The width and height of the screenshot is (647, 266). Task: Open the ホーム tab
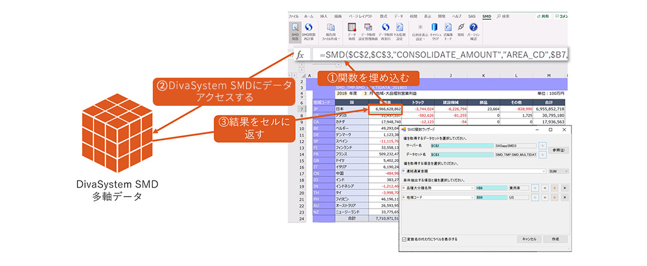click(309, 16)
